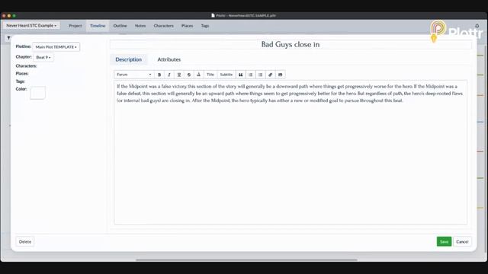The image size is (488, 274).
Task: Click into the description text area
Action: [x=291, y=152]
